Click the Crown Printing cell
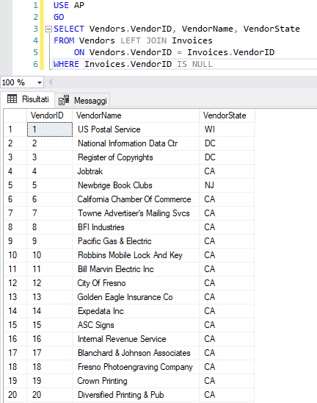Screen dimensions: 317x403 136,381
